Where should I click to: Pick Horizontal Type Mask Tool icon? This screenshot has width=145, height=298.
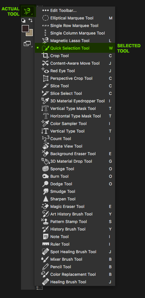point(46,116)
